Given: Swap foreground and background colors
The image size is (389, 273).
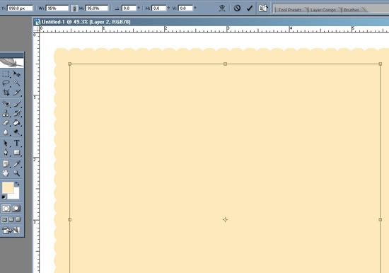Looking at the screenshot, I should [17, 184].
